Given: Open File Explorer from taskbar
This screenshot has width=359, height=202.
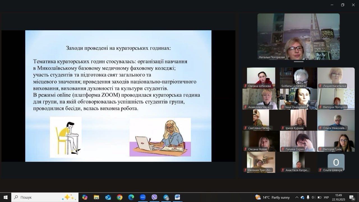Looking at the screenshot, I should [x=96, y=197].
